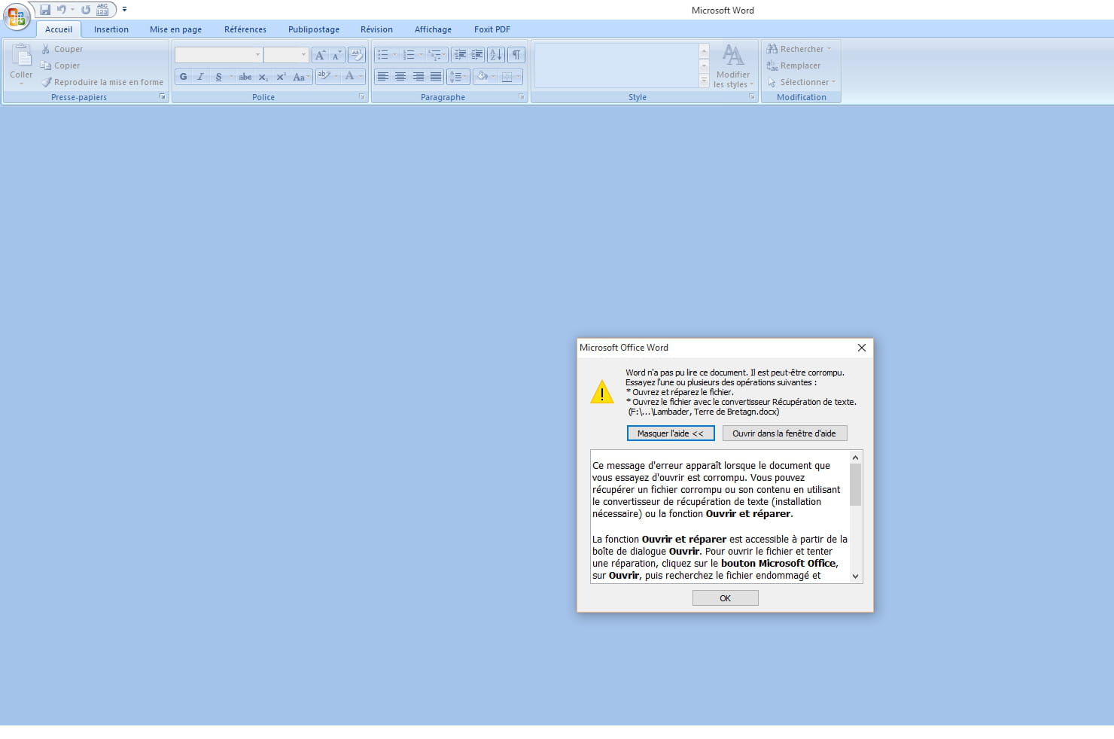Viewport: 1114px width, 739px height.
Task: Click the spelling check ABC icon
Action: coord(102,10)
